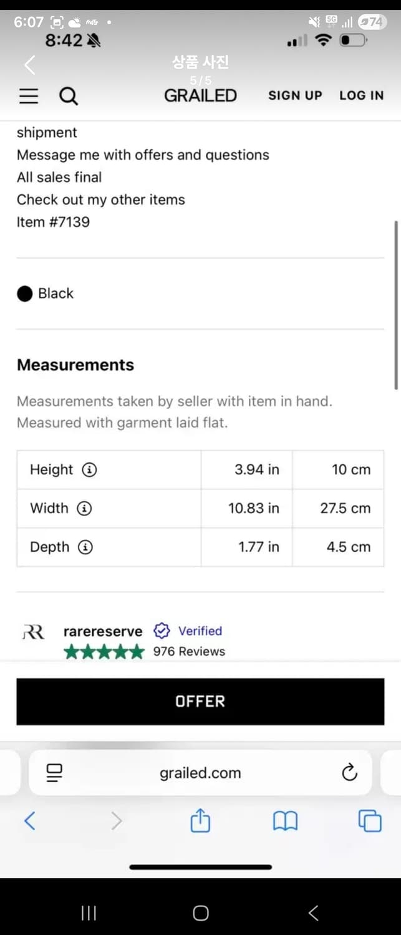Reload page with the refresh icon
Image resolution: width=401 pixels, height=935 pixels.
click(x=349, y=772)
